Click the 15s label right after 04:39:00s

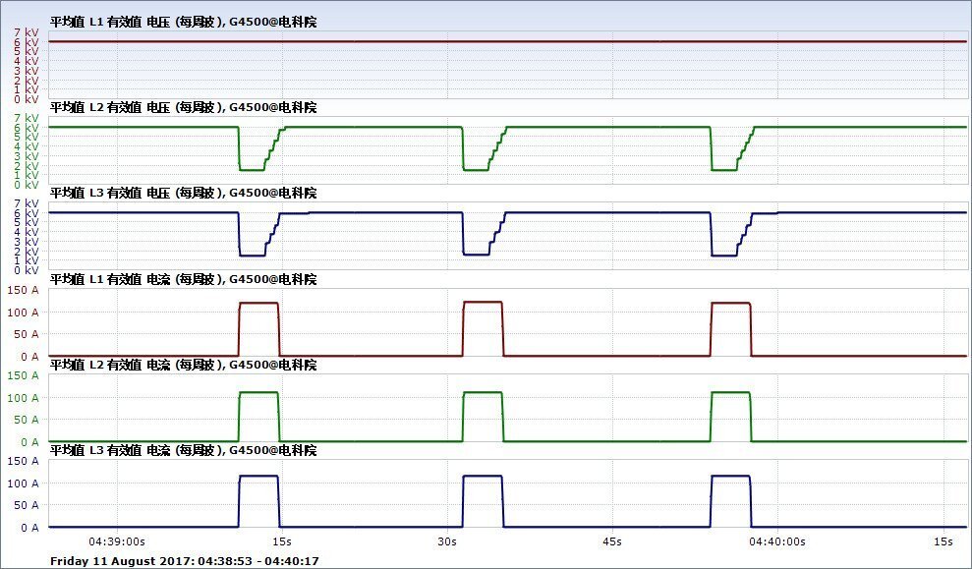point(282,541)
